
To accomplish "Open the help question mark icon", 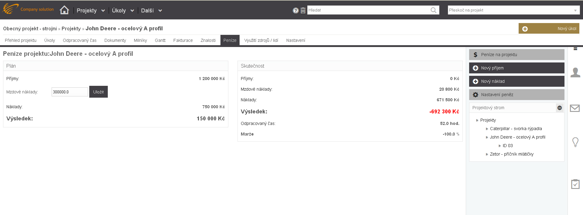I will click(x=296, y=11).
